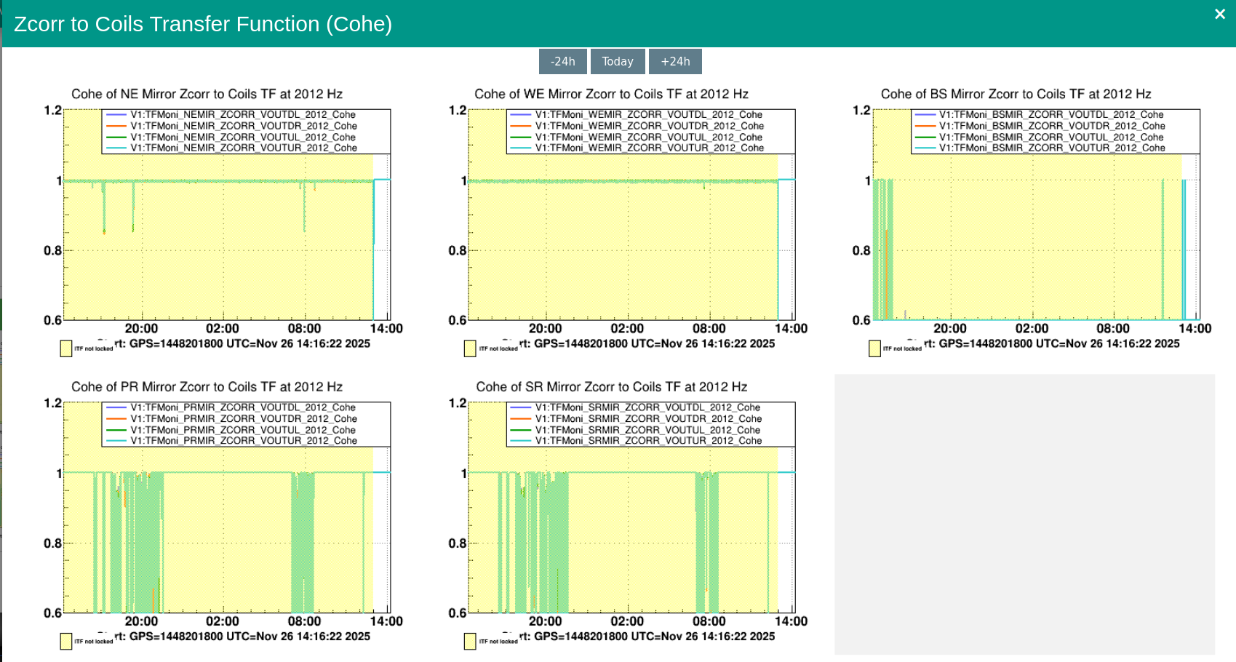Image resolution: width=1236 pixels, height=662 pixels.
Task: Click the NEMIR_ZCORR_VOUTDL legend entry
Action: pyautogui.click(x=242, y=115)
